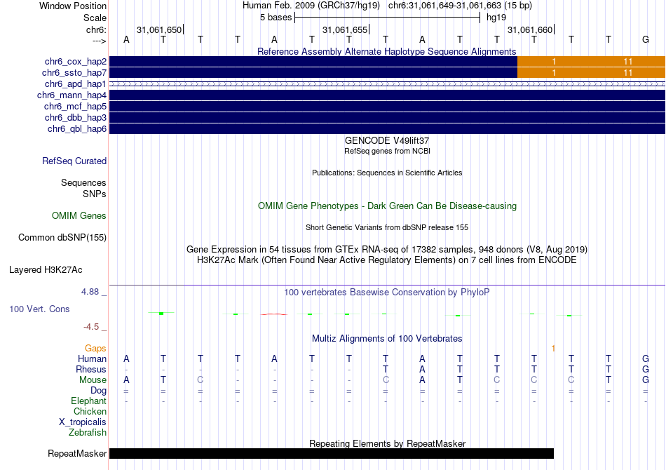Image resolution: width=666 pixels, height=470 pixels.
Task: Open Reference Assembly Alternate Haplotype Sequence Alignments title
Action: (x=386, y=52)
